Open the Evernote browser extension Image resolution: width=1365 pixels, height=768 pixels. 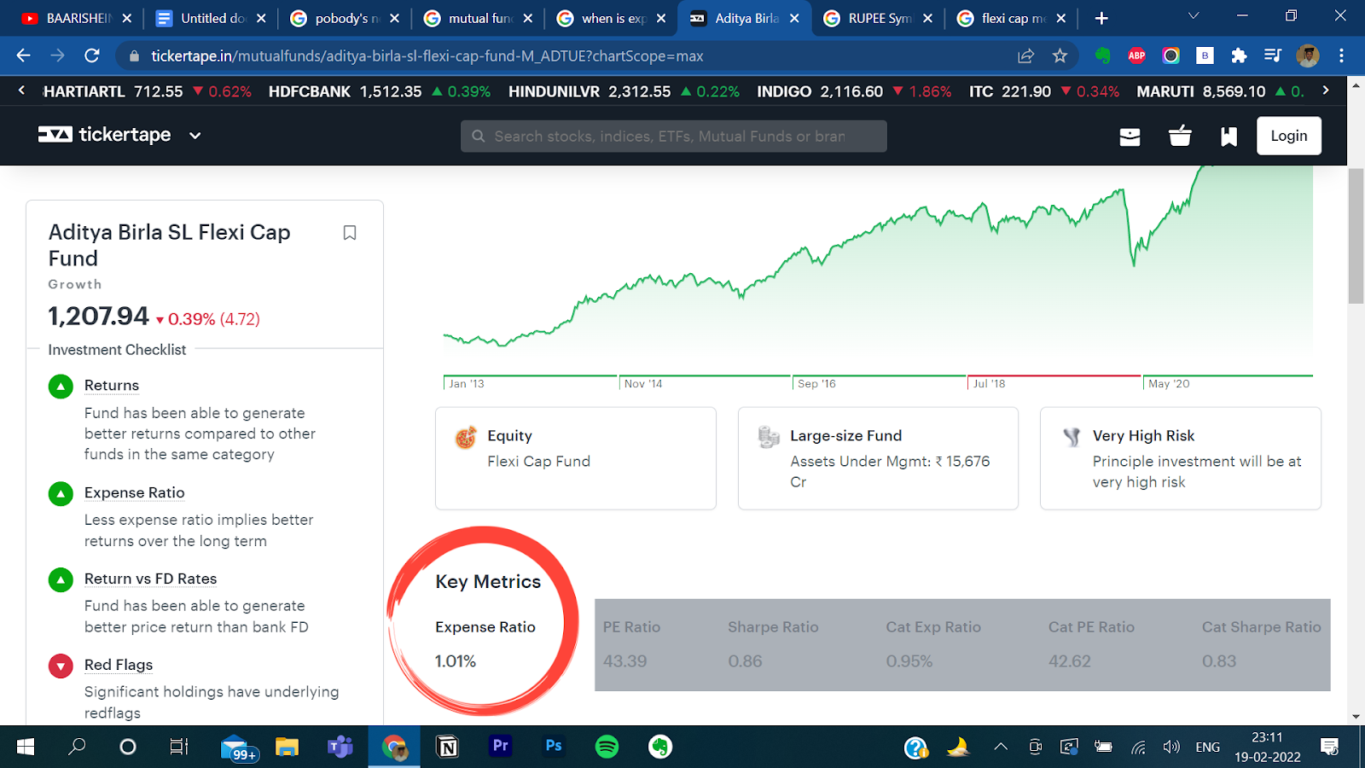[1103, 55]
